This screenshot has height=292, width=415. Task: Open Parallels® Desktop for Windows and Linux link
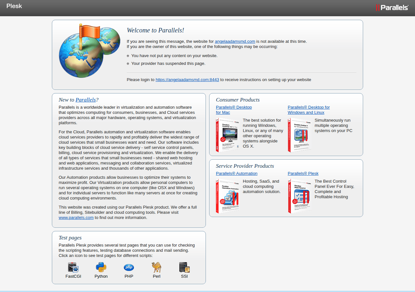coord(309,110)
